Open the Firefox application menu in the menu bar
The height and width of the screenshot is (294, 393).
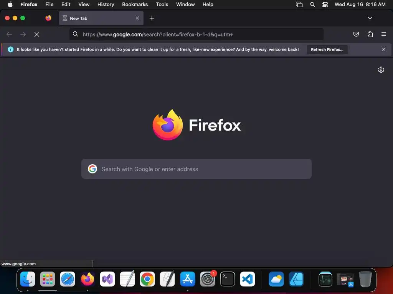29,5
